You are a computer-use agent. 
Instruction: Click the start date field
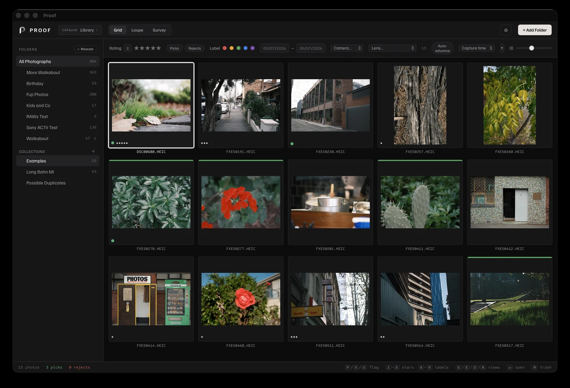[x=275, y=48]
